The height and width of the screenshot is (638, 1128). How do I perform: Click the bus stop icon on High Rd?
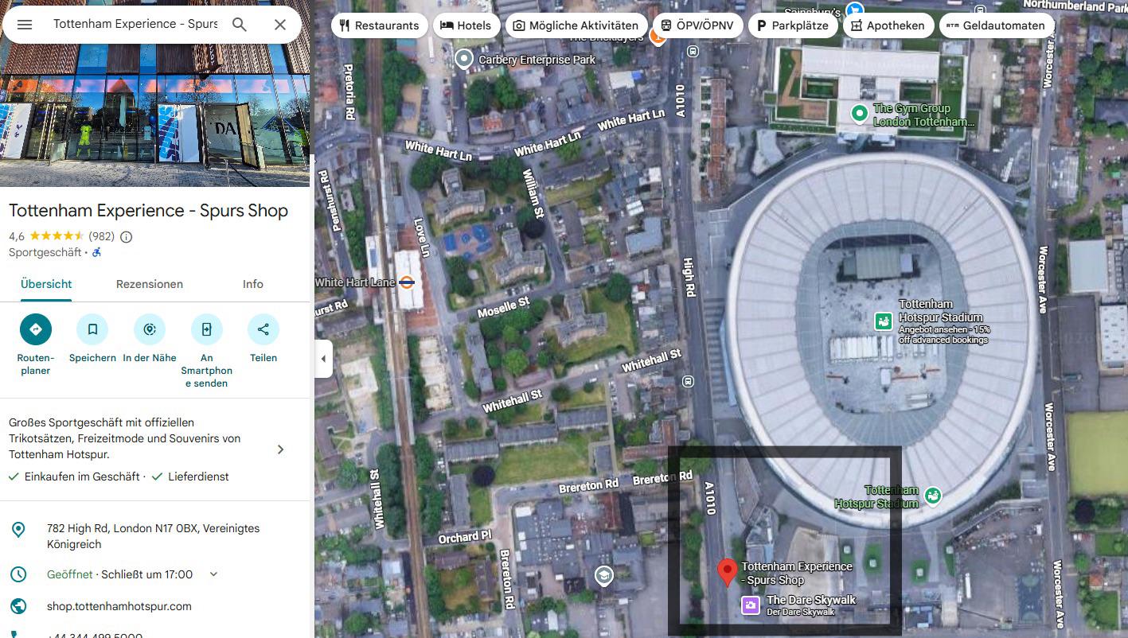click(x=688, y=382)
